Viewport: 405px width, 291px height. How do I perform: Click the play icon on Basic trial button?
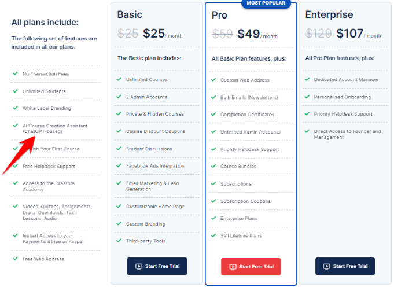point(139,266)
